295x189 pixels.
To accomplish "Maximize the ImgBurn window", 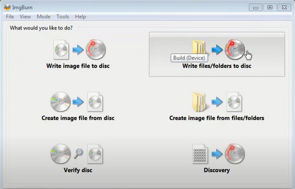I will [270, 7].
